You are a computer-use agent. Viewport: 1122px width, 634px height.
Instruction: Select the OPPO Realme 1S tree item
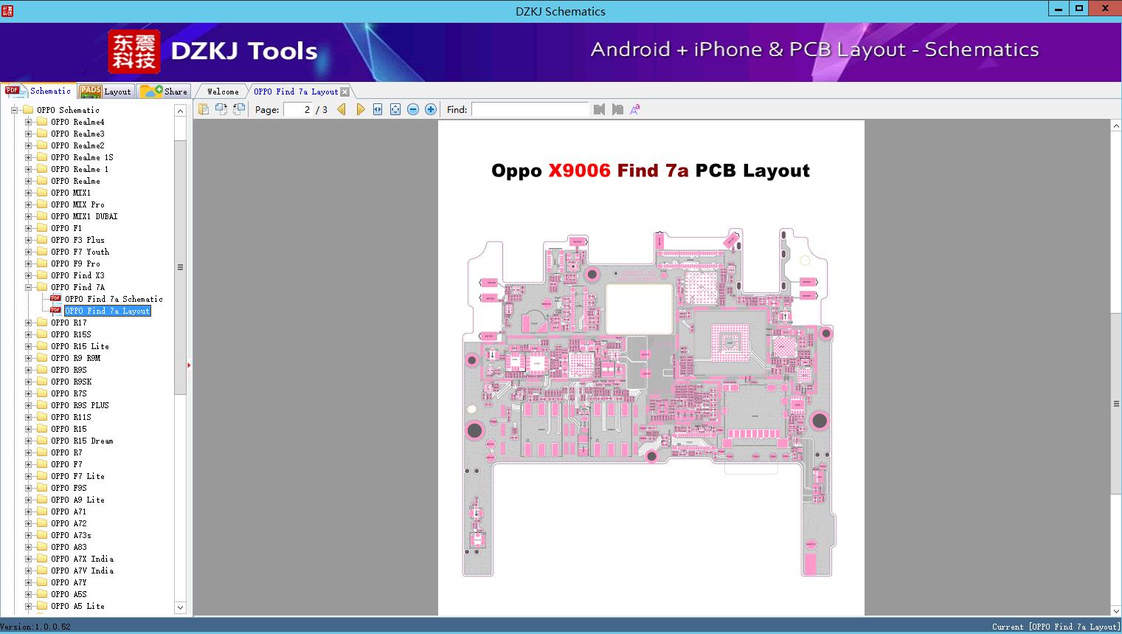82,157
